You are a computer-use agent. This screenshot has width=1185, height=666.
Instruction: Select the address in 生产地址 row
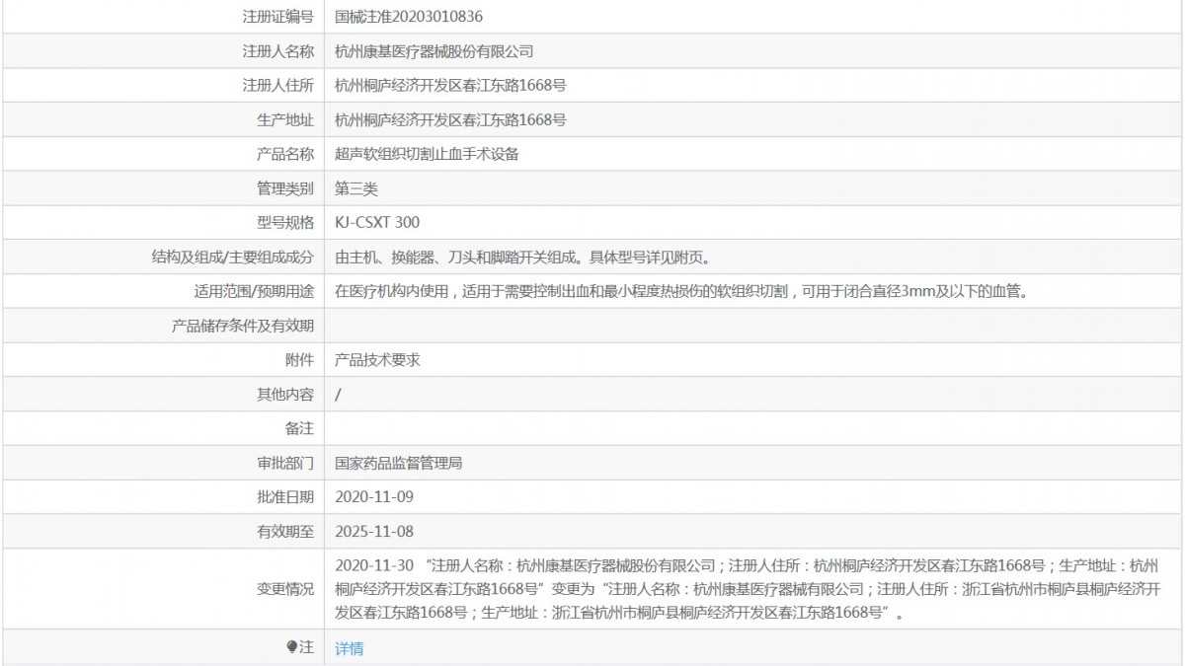[450, 120]
